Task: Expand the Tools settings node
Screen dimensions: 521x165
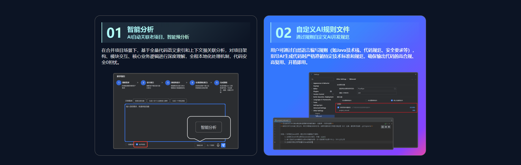Action: [x=312, y=102]
